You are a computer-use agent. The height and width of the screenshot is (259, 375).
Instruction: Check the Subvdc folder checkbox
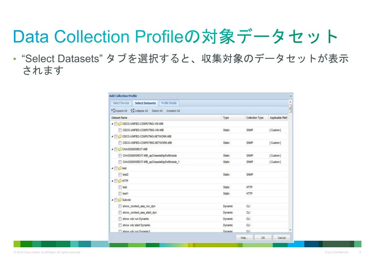(x=116, y=200)
